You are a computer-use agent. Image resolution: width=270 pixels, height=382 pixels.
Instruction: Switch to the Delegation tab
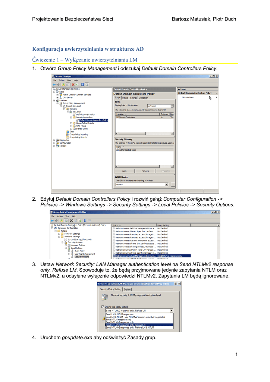144,98
